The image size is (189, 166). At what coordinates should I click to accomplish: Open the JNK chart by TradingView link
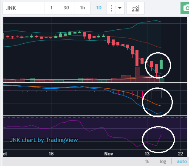click(x=44, y=140)
